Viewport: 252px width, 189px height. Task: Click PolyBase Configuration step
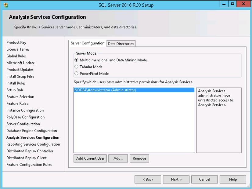(x=26, y=117)
